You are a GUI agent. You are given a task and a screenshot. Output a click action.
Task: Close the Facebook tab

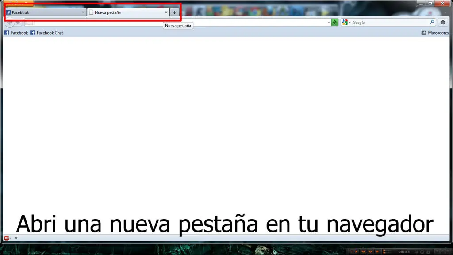pyautogui.click(x=83, y=12)
